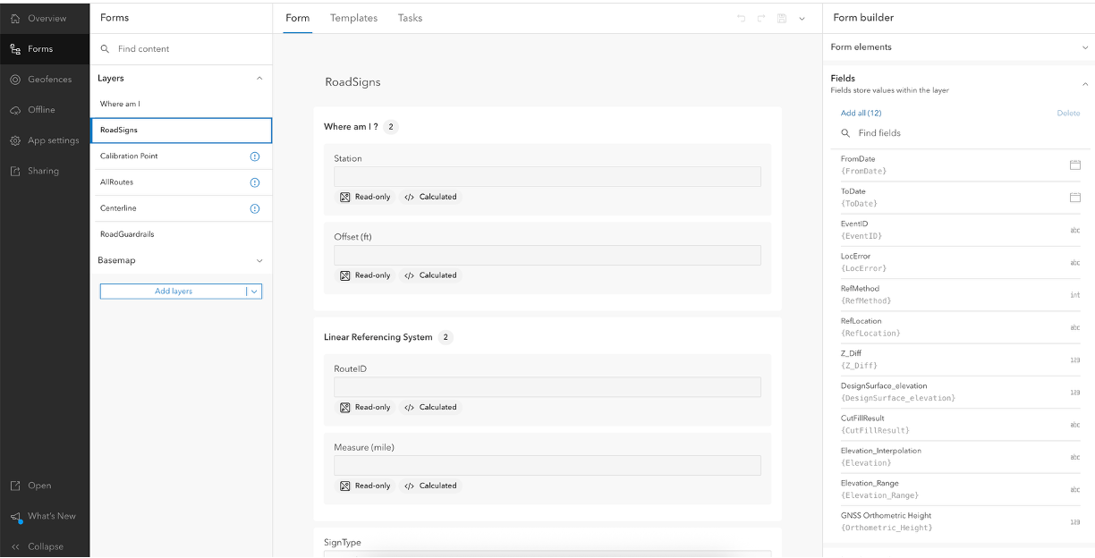This screenshot has height=558, width=1095.
Task: Switch to the Tasks tab
Action: click(x=410, y=17)
